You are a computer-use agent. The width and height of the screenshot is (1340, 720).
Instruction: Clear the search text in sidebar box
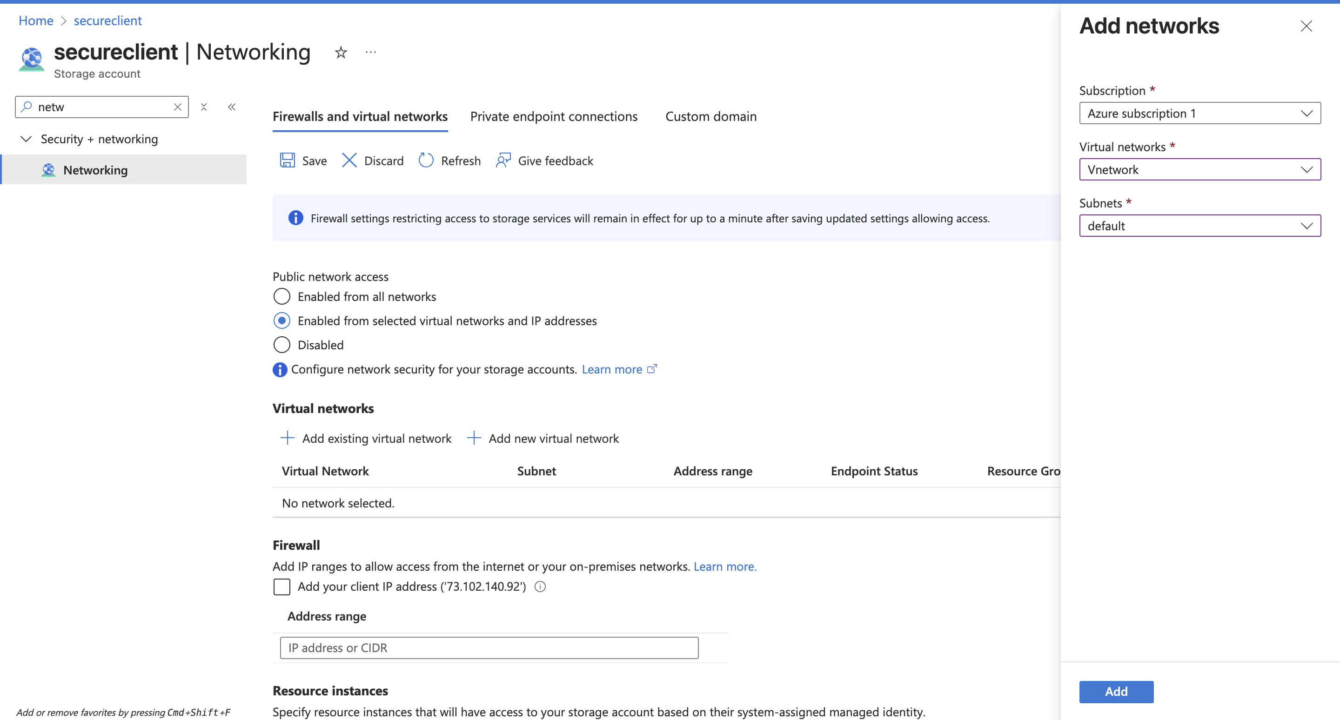pos(177,107)
